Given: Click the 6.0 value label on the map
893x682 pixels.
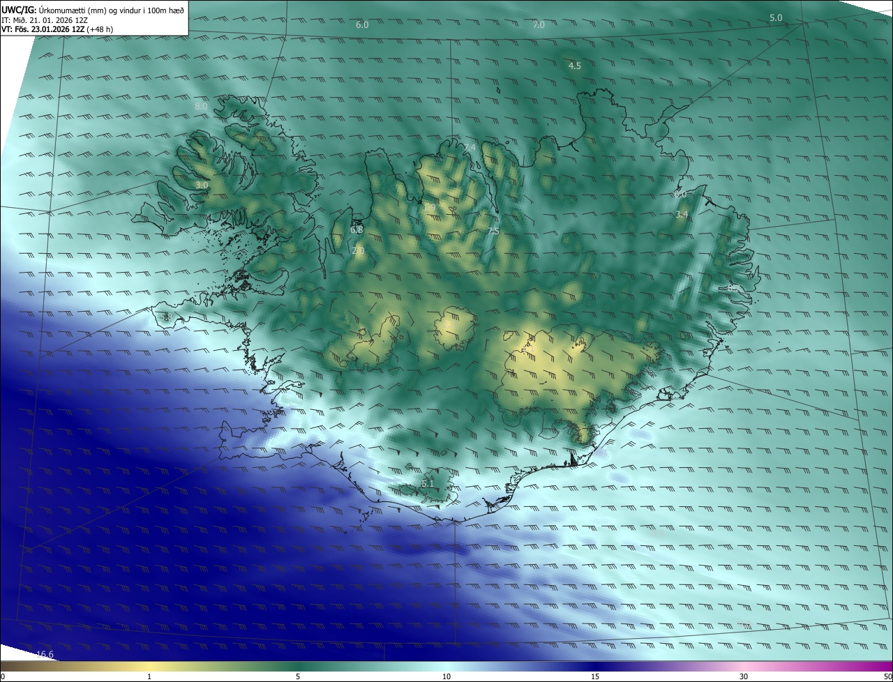Looking at the screenshot, I should point(362,24).
